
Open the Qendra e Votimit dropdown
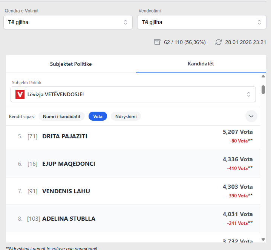point(68,22)
